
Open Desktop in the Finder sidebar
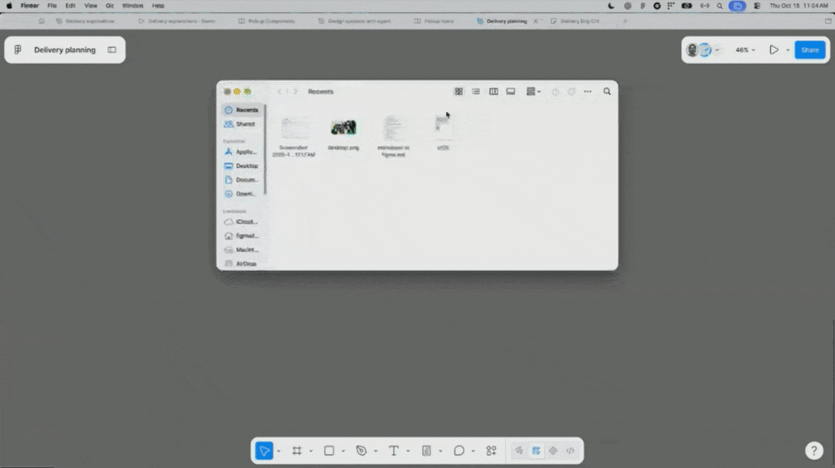[x=242, y=166]
